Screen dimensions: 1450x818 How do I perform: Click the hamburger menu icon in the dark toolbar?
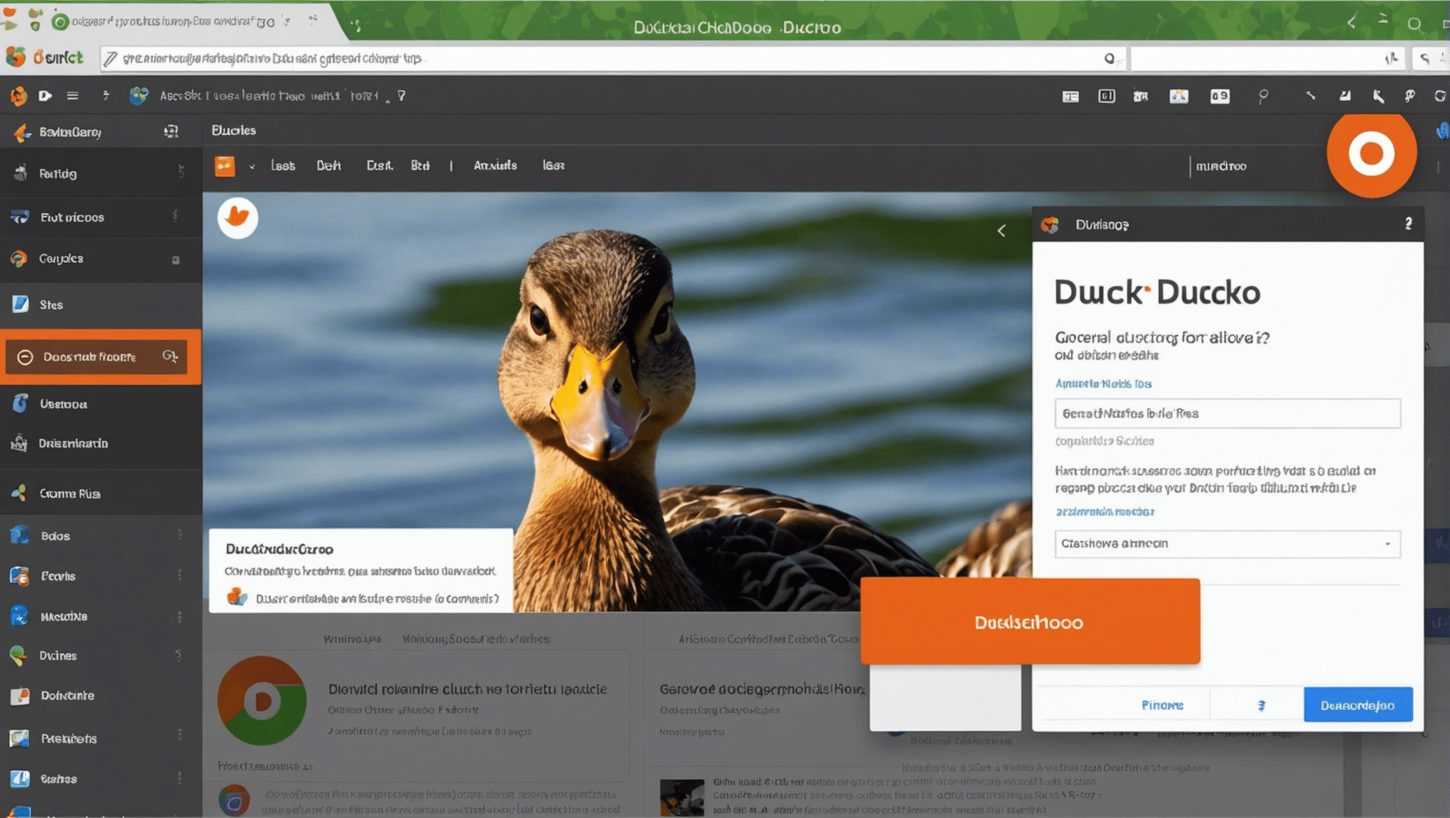click(72, 96)
